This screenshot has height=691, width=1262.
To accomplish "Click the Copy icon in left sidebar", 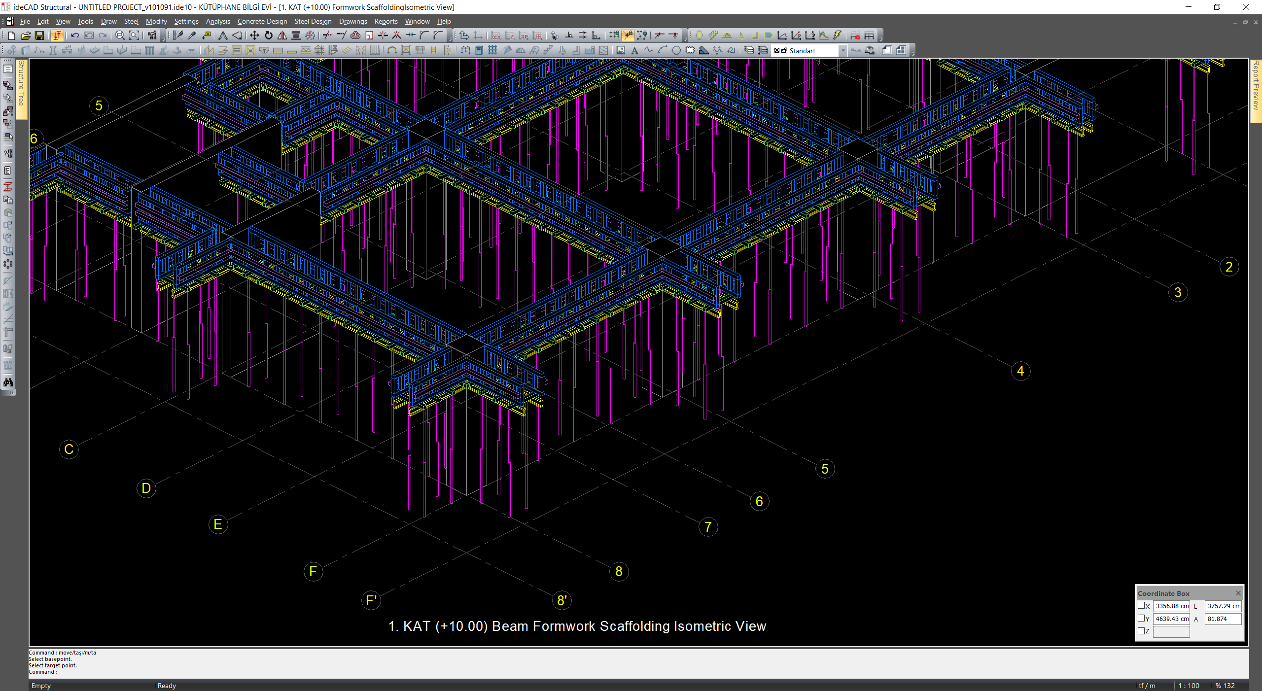I will pyautogui.click(x=8, y=199).
